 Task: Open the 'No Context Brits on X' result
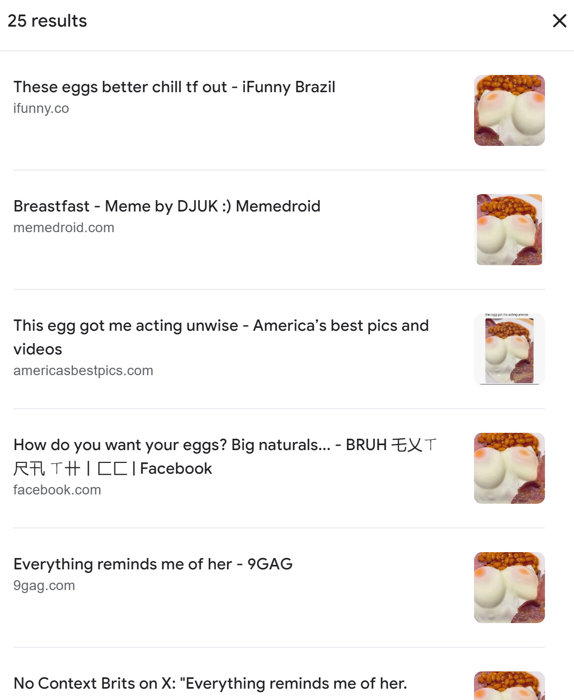click(x=210, y=683)
